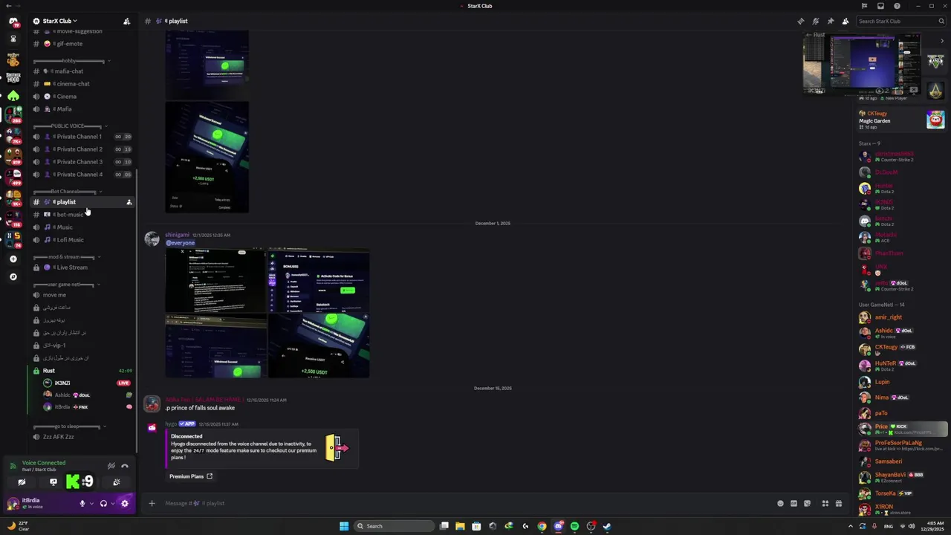951x535 pixels.
Task: Open the inbox icon in title bar
Action: pyautogui.click(x=880, y=6)
